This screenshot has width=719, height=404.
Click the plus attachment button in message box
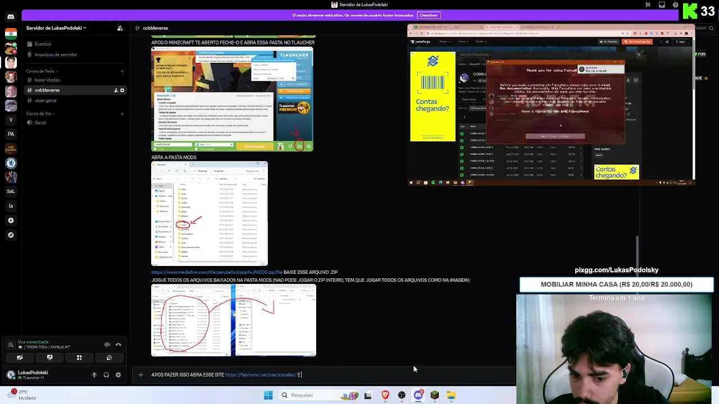click(x=140, y=375)
